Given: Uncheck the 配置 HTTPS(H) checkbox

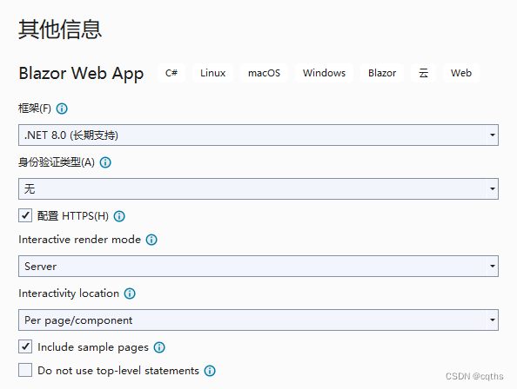Looking at the screenshot, I should point(25,215).
